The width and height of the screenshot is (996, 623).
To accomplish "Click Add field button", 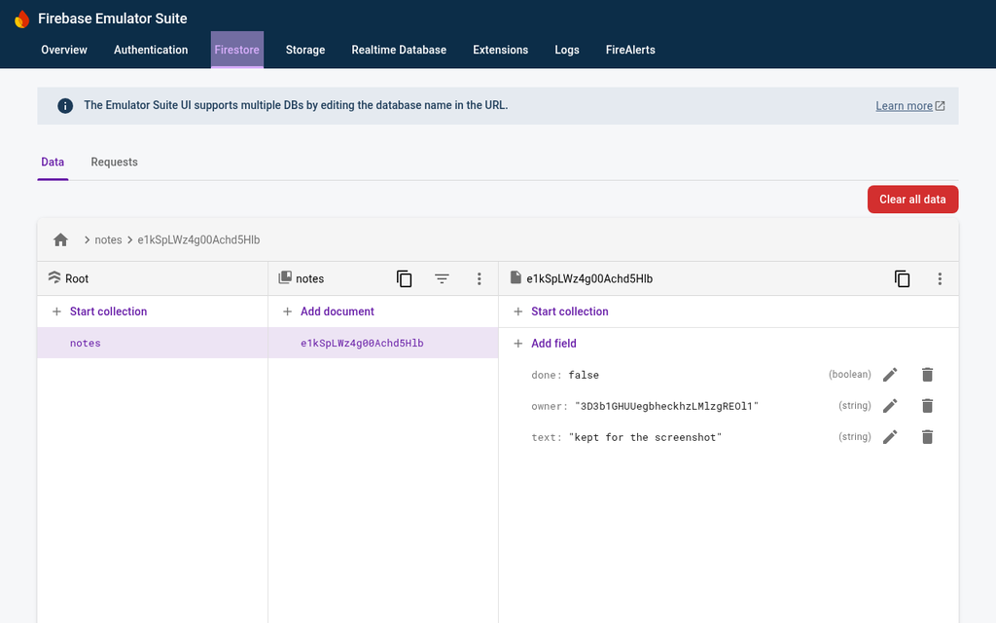I will 553,344.
